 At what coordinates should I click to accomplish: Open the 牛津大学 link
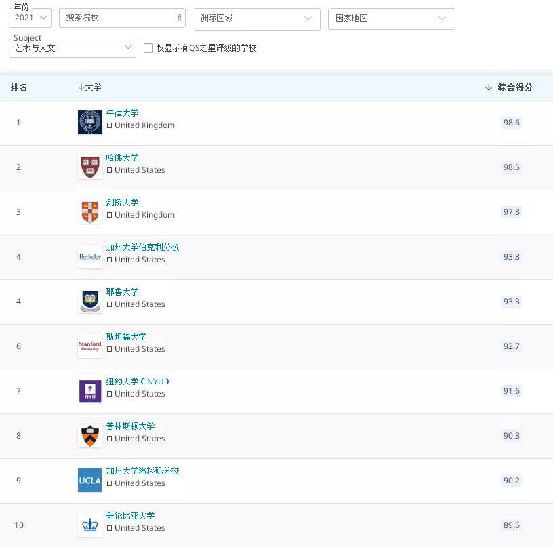[122, 113]
